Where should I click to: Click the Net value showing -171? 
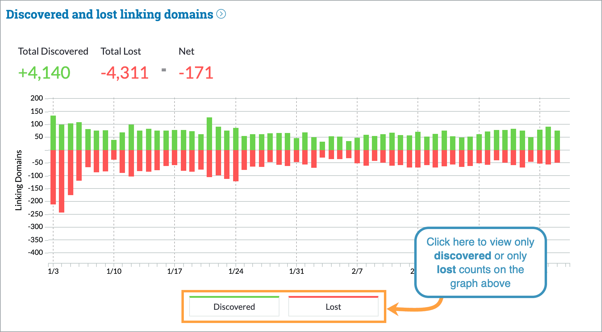(196, 72)
